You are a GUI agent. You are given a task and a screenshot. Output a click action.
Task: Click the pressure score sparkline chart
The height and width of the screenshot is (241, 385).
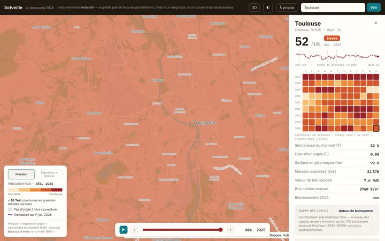pos(337,57)
